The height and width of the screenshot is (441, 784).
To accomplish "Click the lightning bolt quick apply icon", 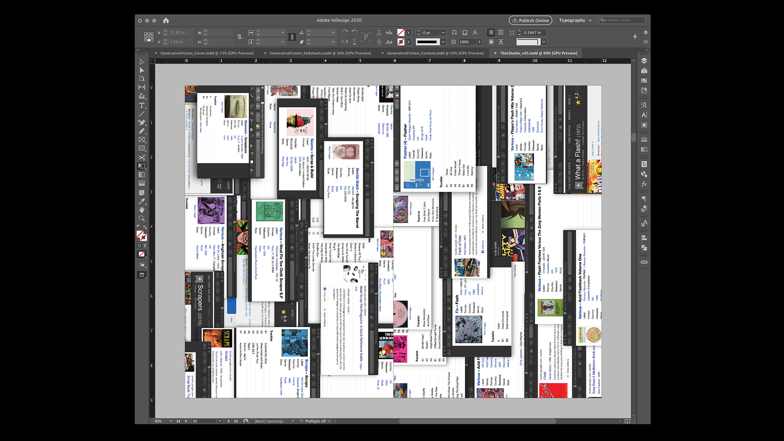I will pyautogui.click(x=635, y=37).
